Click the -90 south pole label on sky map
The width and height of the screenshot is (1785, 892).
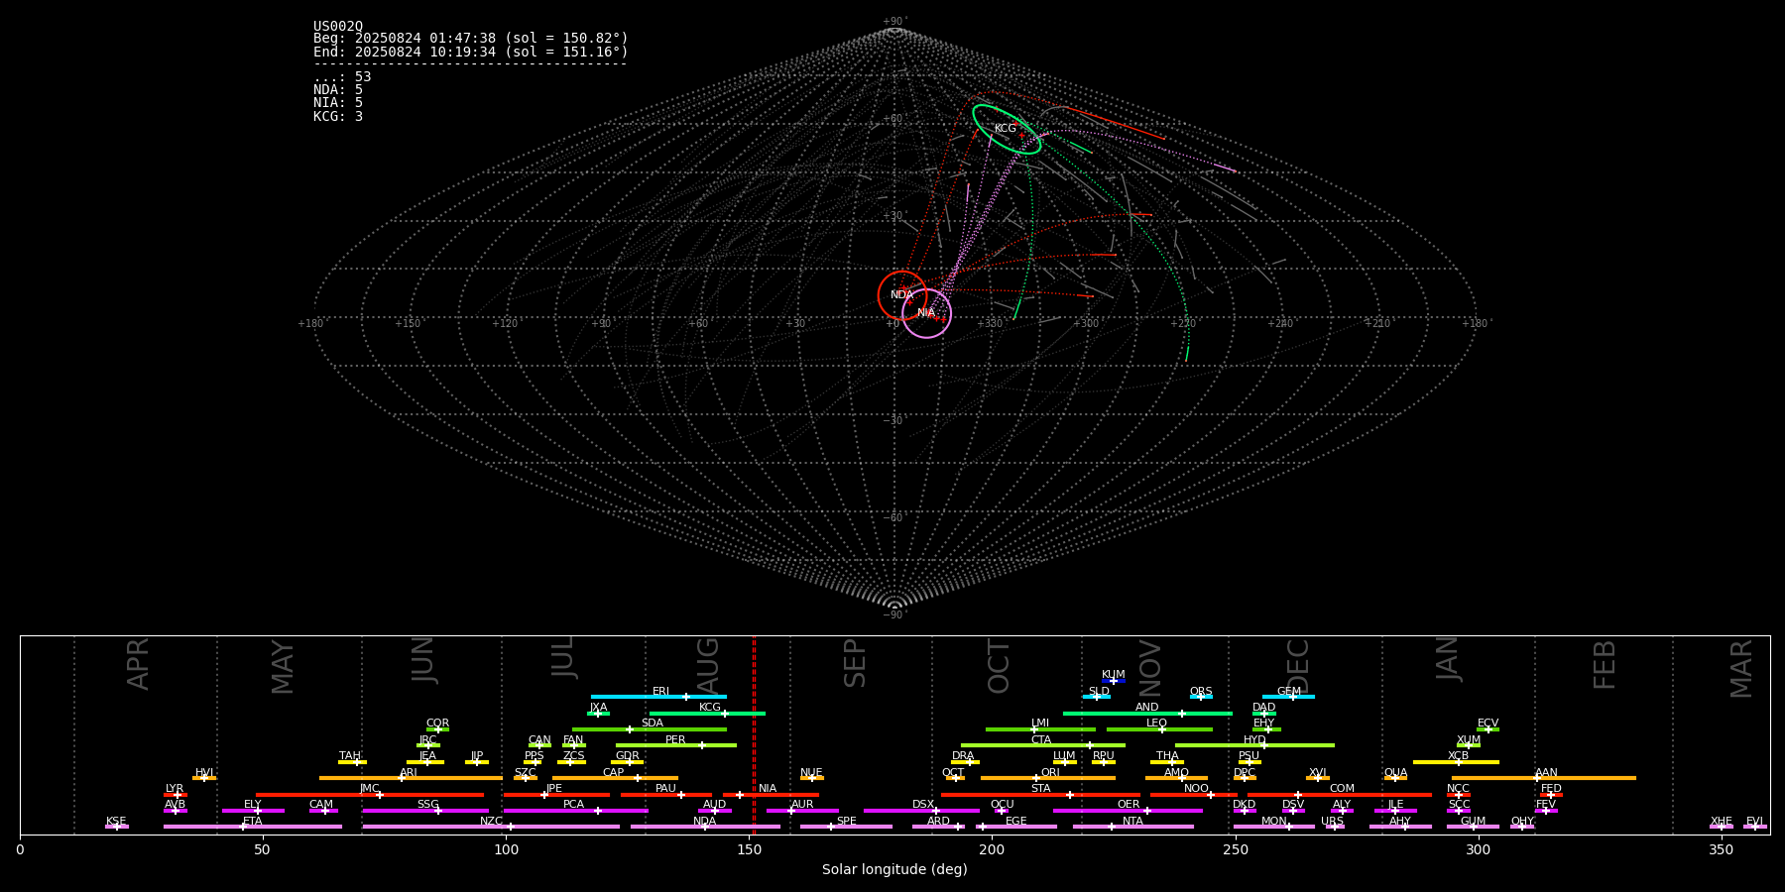[x=893, y=614]
